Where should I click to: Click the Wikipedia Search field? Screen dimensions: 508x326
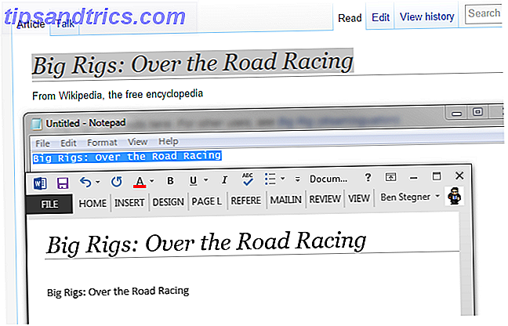tap(484, 13)
